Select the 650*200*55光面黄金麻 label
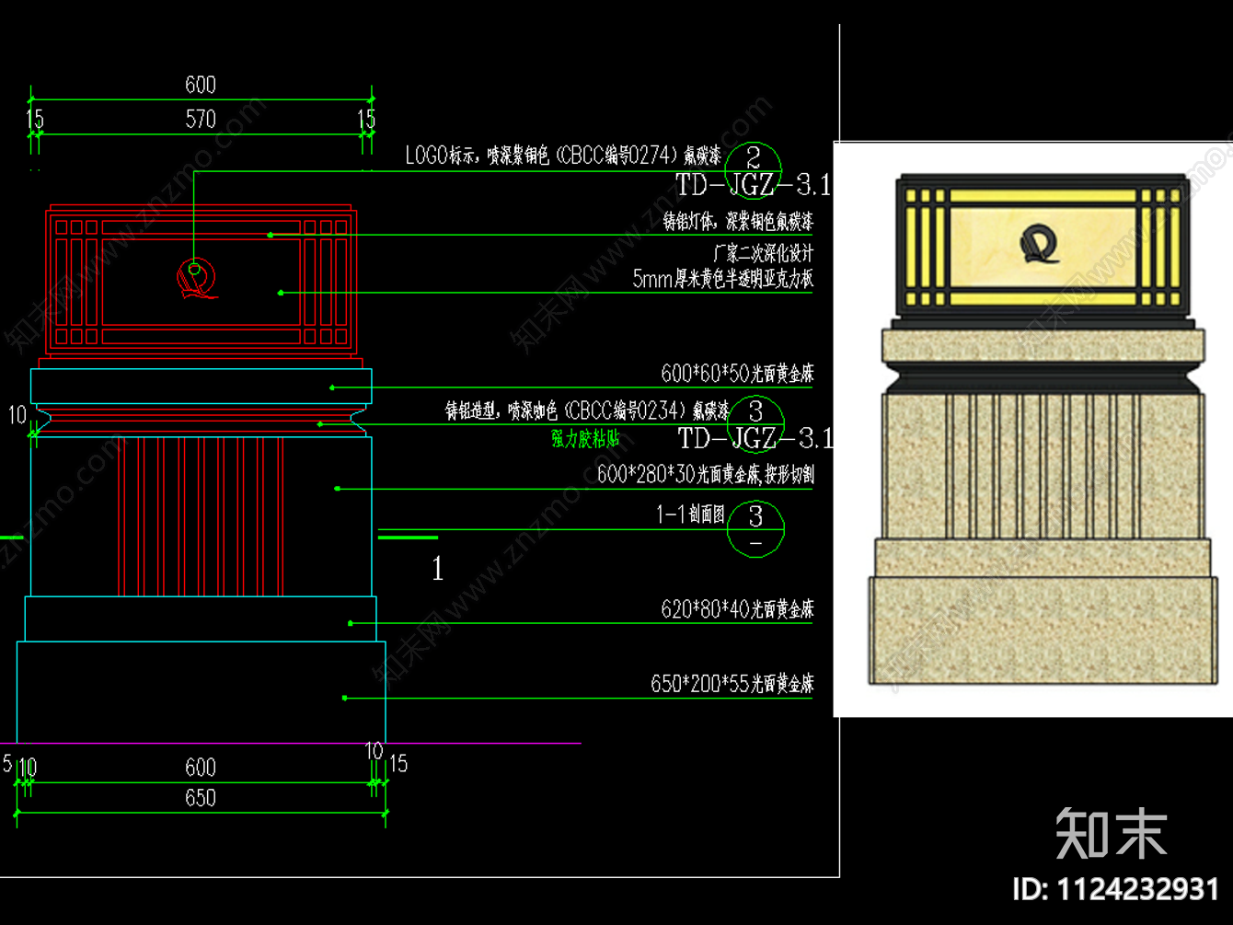Screen dimensions: 1233x925 point(732,684)
